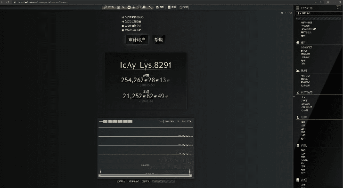
Task: Enable the fourth checkbox in the options list
Action: pos(122,30)
